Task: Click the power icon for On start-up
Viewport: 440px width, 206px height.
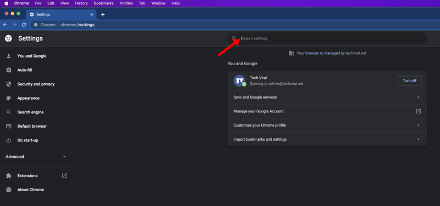Action: tap(9, 140)
